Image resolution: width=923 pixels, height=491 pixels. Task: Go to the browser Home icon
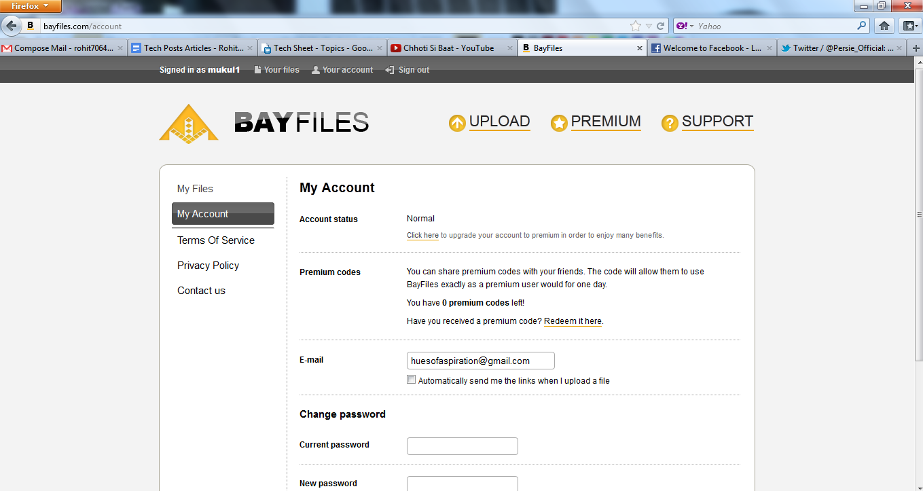[884, 26]
